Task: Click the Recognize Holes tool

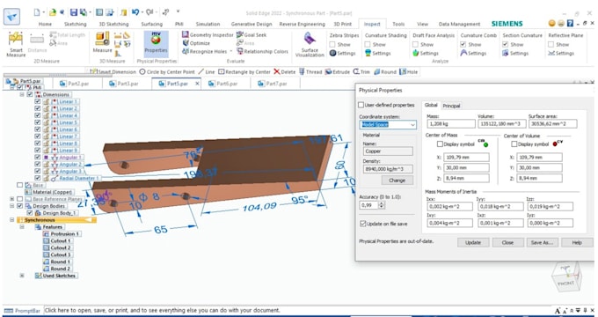Action: pos(205,51)
